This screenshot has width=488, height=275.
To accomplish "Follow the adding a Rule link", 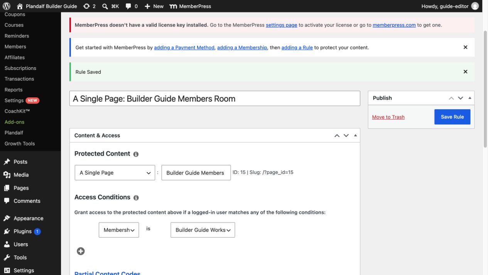I will click(x=297, y=48).
